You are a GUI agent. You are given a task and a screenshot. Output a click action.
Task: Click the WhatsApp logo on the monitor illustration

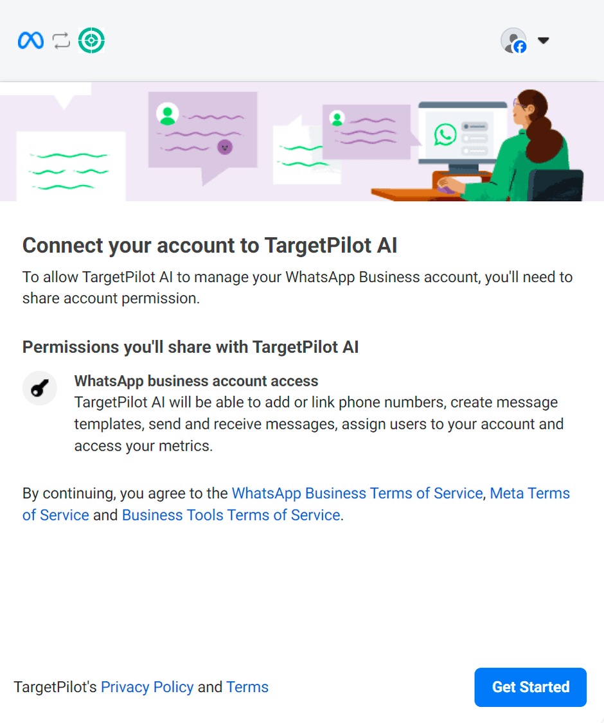[445, 135]
